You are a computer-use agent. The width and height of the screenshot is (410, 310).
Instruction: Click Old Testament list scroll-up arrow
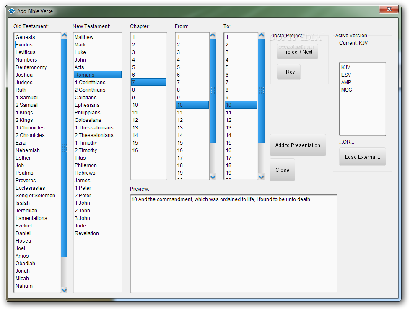pyautogui.click(x=64, y=35)
